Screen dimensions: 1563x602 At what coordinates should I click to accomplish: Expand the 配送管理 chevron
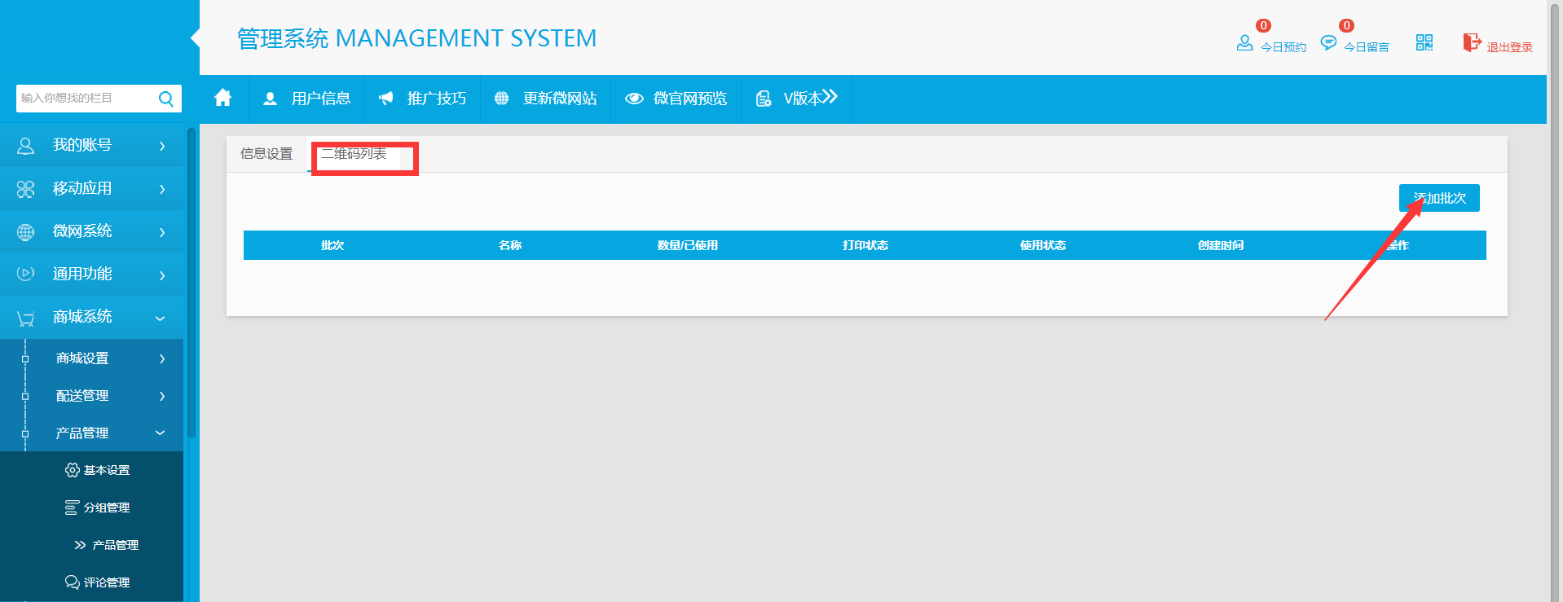click(x=162, y=396)
